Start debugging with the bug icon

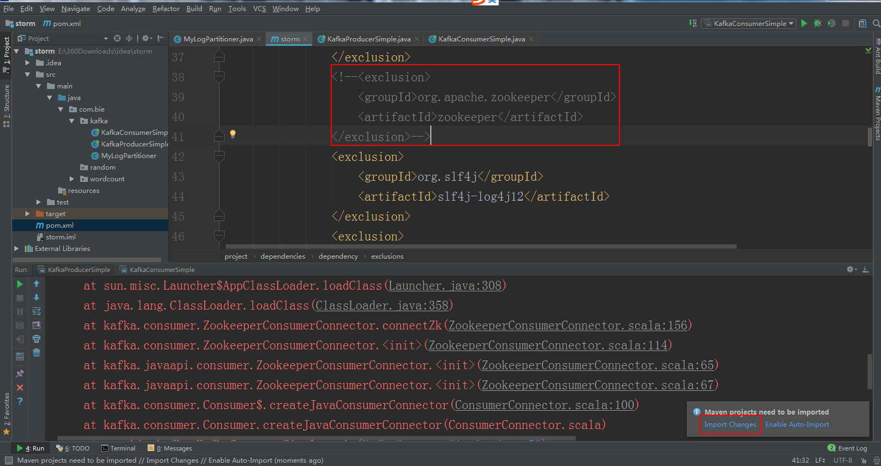pos(817,23)
